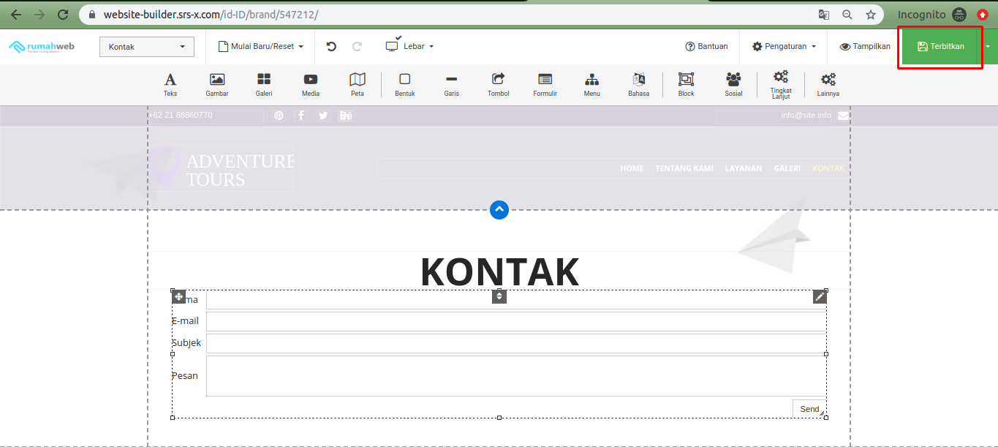
Task: Select the Bentuk shape tool
Action: [405, 84]
